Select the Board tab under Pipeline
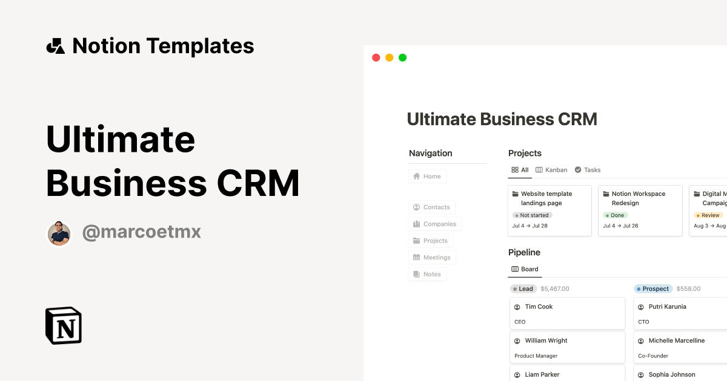 click(x=525, y=269)
